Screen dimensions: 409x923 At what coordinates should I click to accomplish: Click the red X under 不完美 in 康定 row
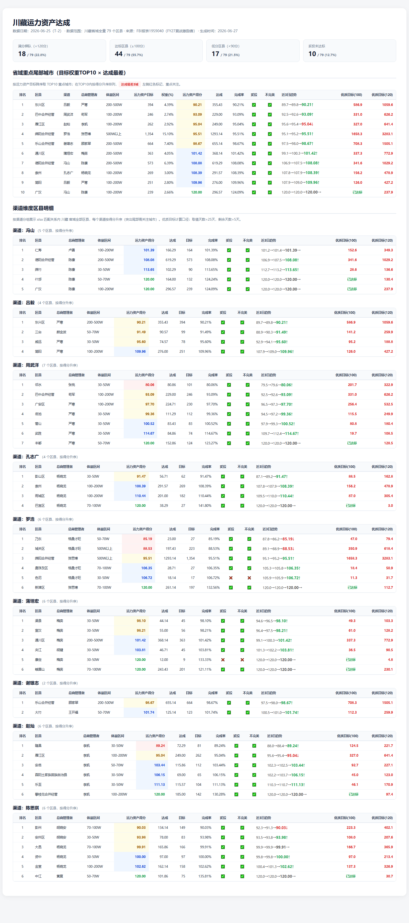[242, 660]
